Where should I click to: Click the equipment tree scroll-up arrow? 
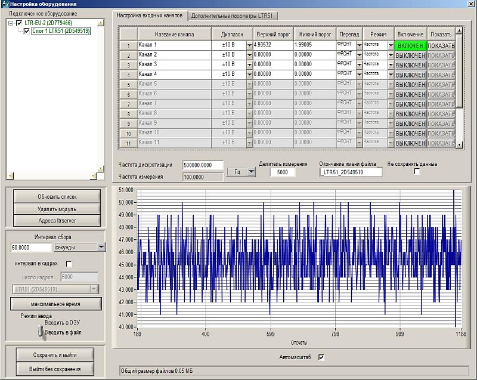(x=100, y=23)
